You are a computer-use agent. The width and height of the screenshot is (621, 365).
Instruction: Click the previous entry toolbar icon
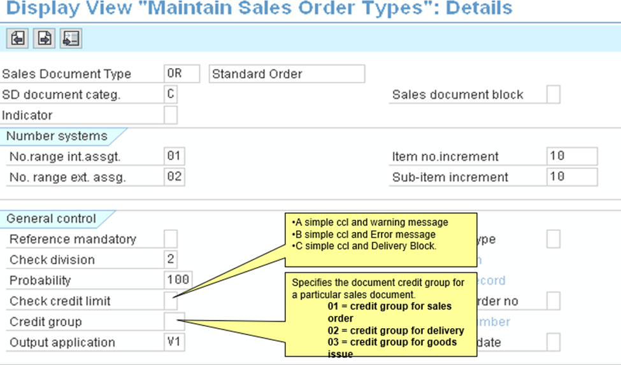pyautogui.click(x=17, y=39)
